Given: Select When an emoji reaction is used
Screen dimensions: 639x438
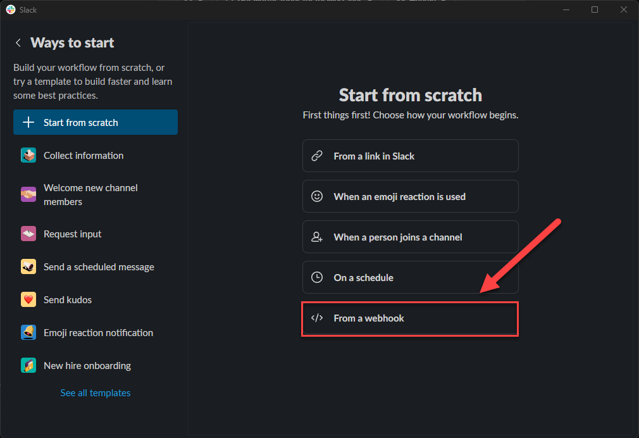Looking at the screenshot, I should [x=410, y=197].
